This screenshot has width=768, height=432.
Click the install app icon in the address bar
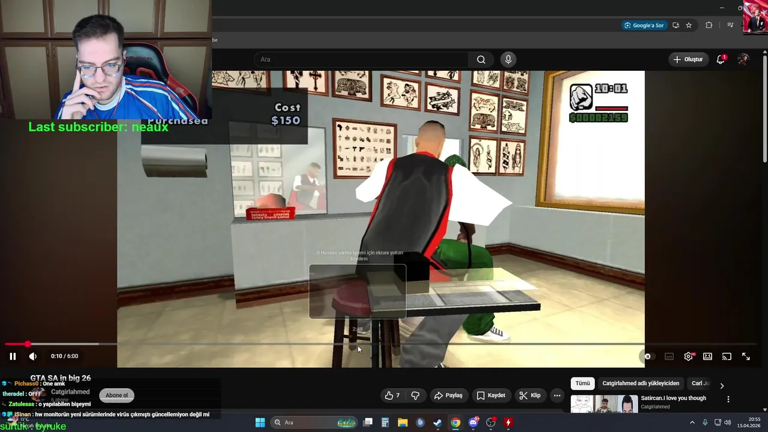tap(676, 25)
